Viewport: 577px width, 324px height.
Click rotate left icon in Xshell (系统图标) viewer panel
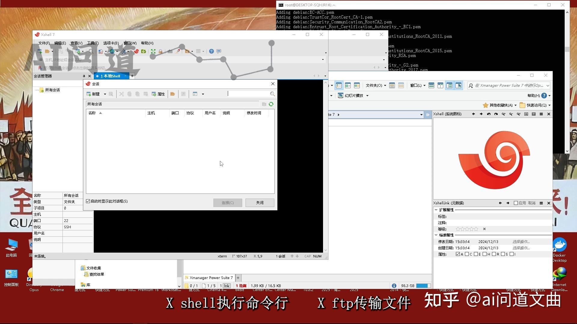click(x=489, y=114)
